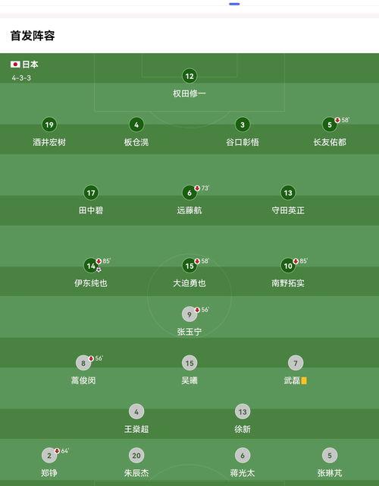The height and width of the screenshot is (486, 379).
Task: Open number 10 badge 南野拓实
Action: tap(288, 266)
